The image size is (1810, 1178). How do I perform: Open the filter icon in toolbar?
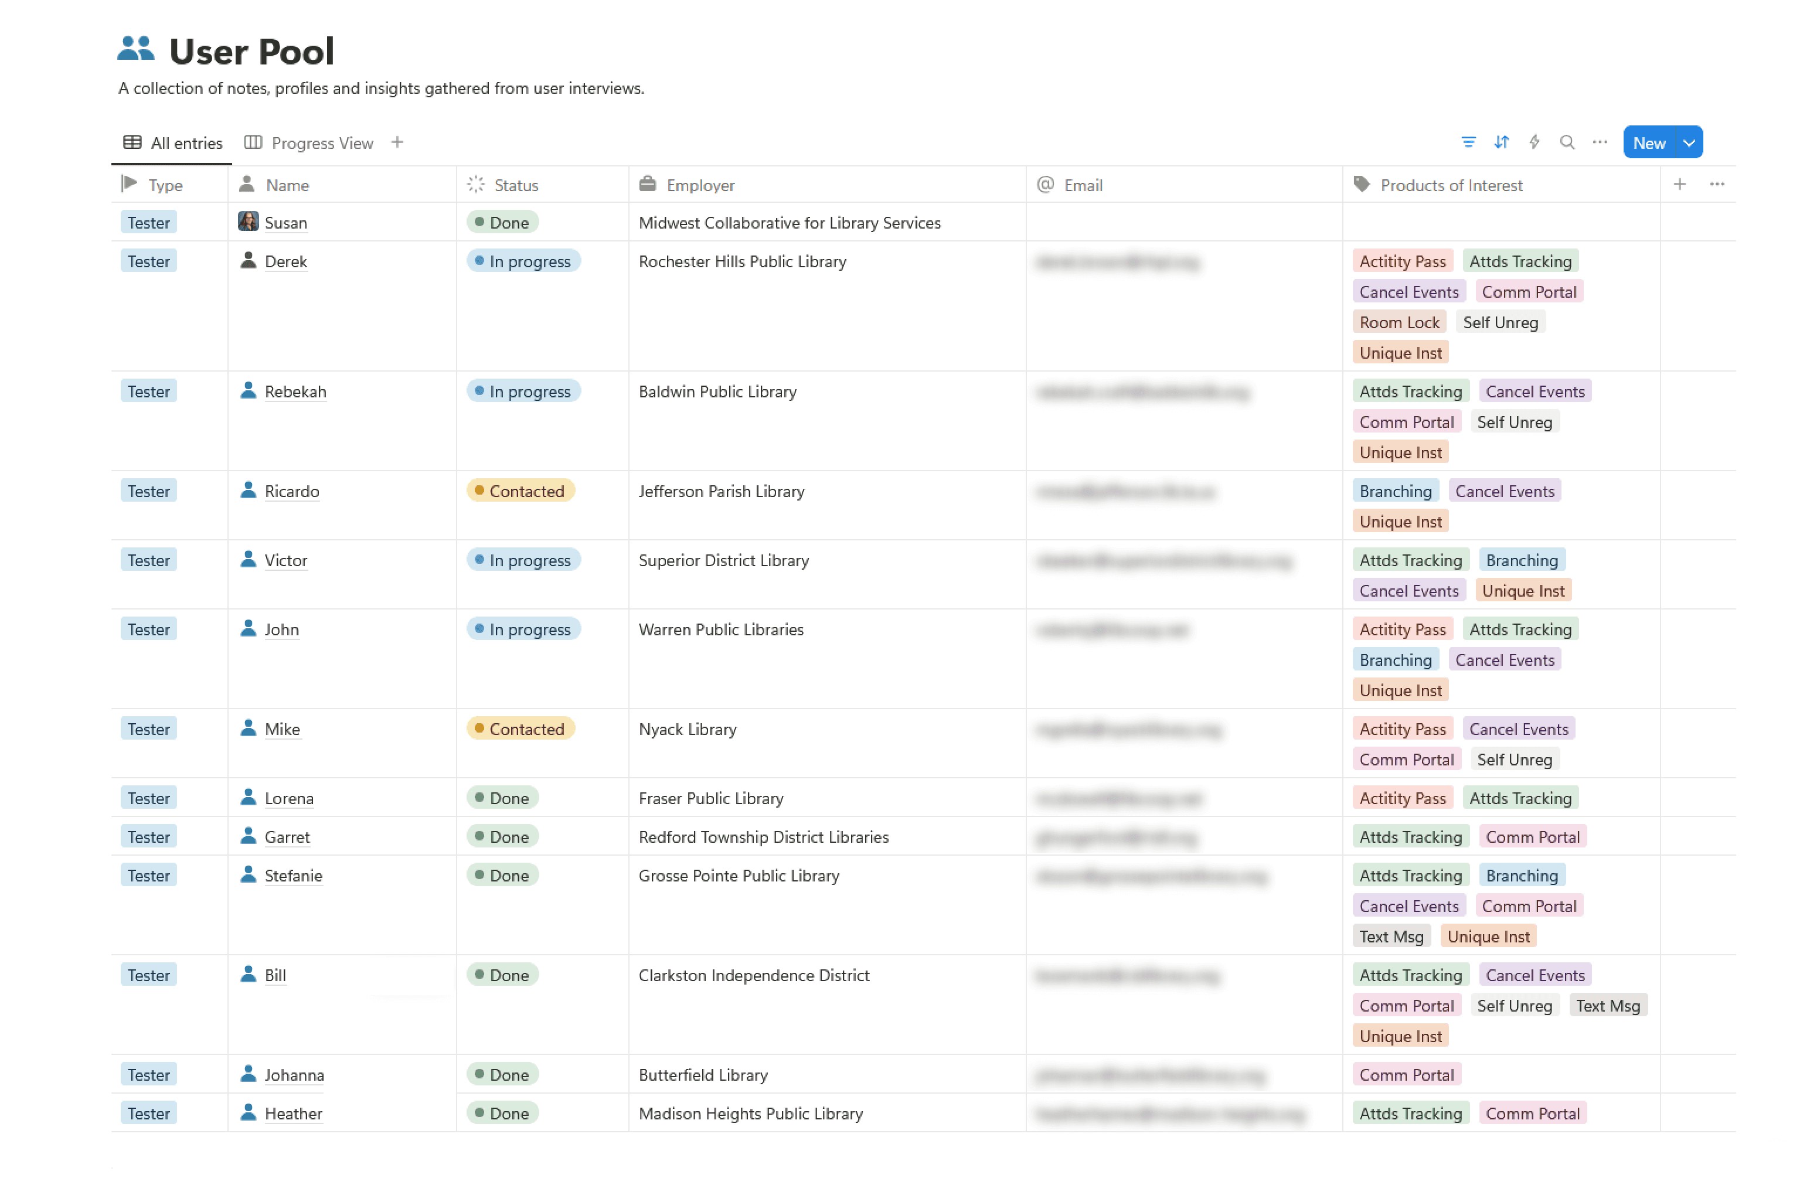tap(1468, 142)
